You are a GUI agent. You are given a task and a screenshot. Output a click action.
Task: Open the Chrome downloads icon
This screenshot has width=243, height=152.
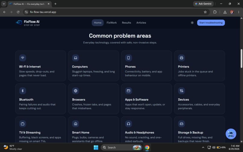click(x=225, y=12)
